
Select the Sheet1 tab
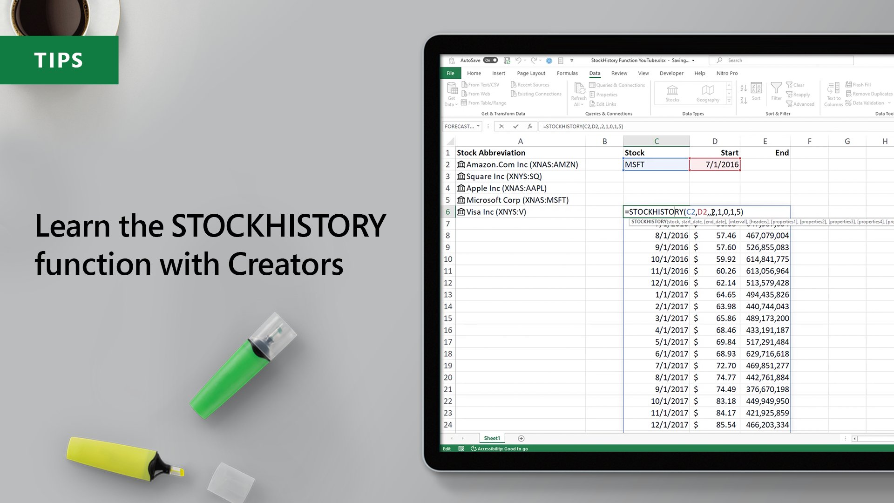492,438
